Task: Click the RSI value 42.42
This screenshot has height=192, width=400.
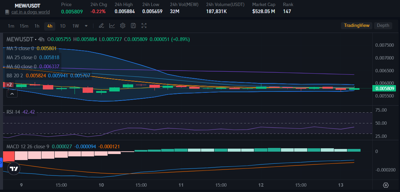Action: 29,112
